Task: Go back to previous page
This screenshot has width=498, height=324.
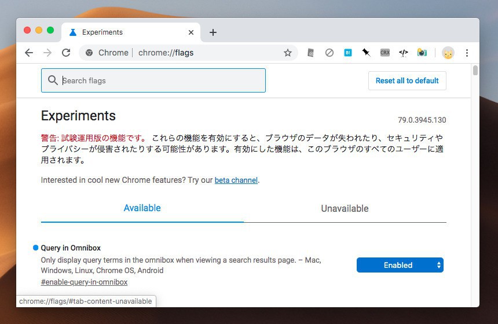Action: [x=29, y=53]
